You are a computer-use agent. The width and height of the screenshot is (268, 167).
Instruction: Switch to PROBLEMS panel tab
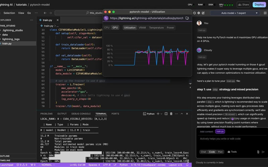click(47, 114)
